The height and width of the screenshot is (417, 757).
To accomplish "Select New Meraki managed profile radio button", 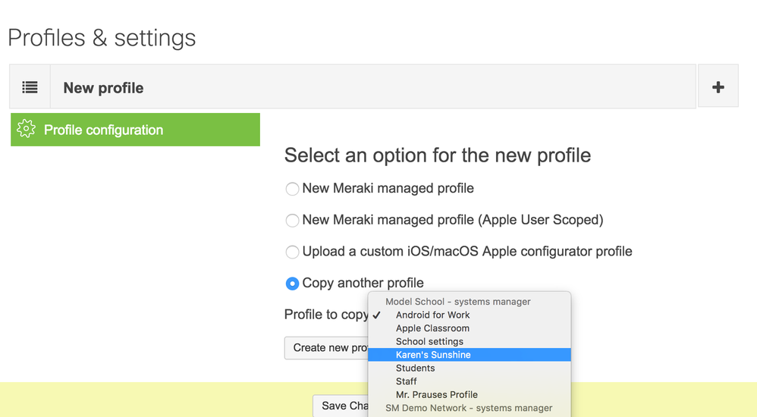I will [292, 189].
